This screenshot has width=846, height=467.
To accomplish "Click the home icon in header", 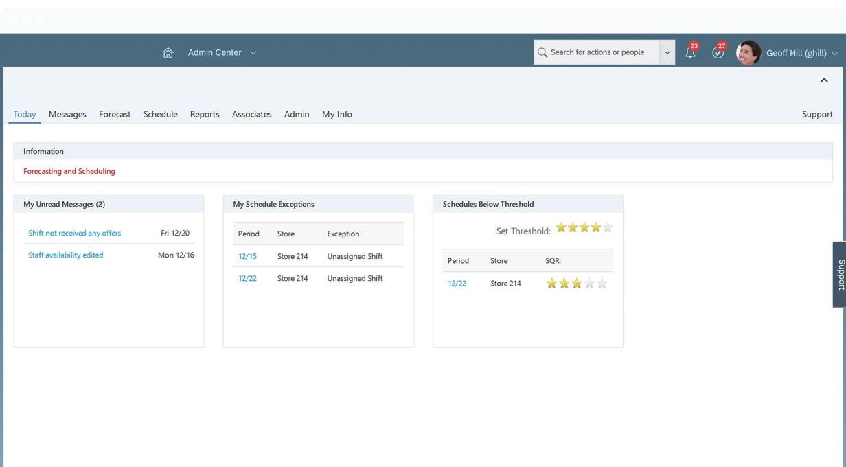I will pos(168,53).
